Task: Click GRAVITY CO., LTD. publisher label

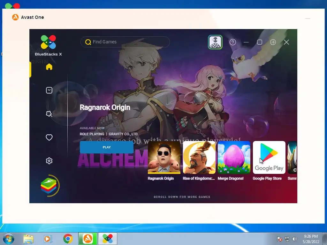Action: tap(124, 134)
